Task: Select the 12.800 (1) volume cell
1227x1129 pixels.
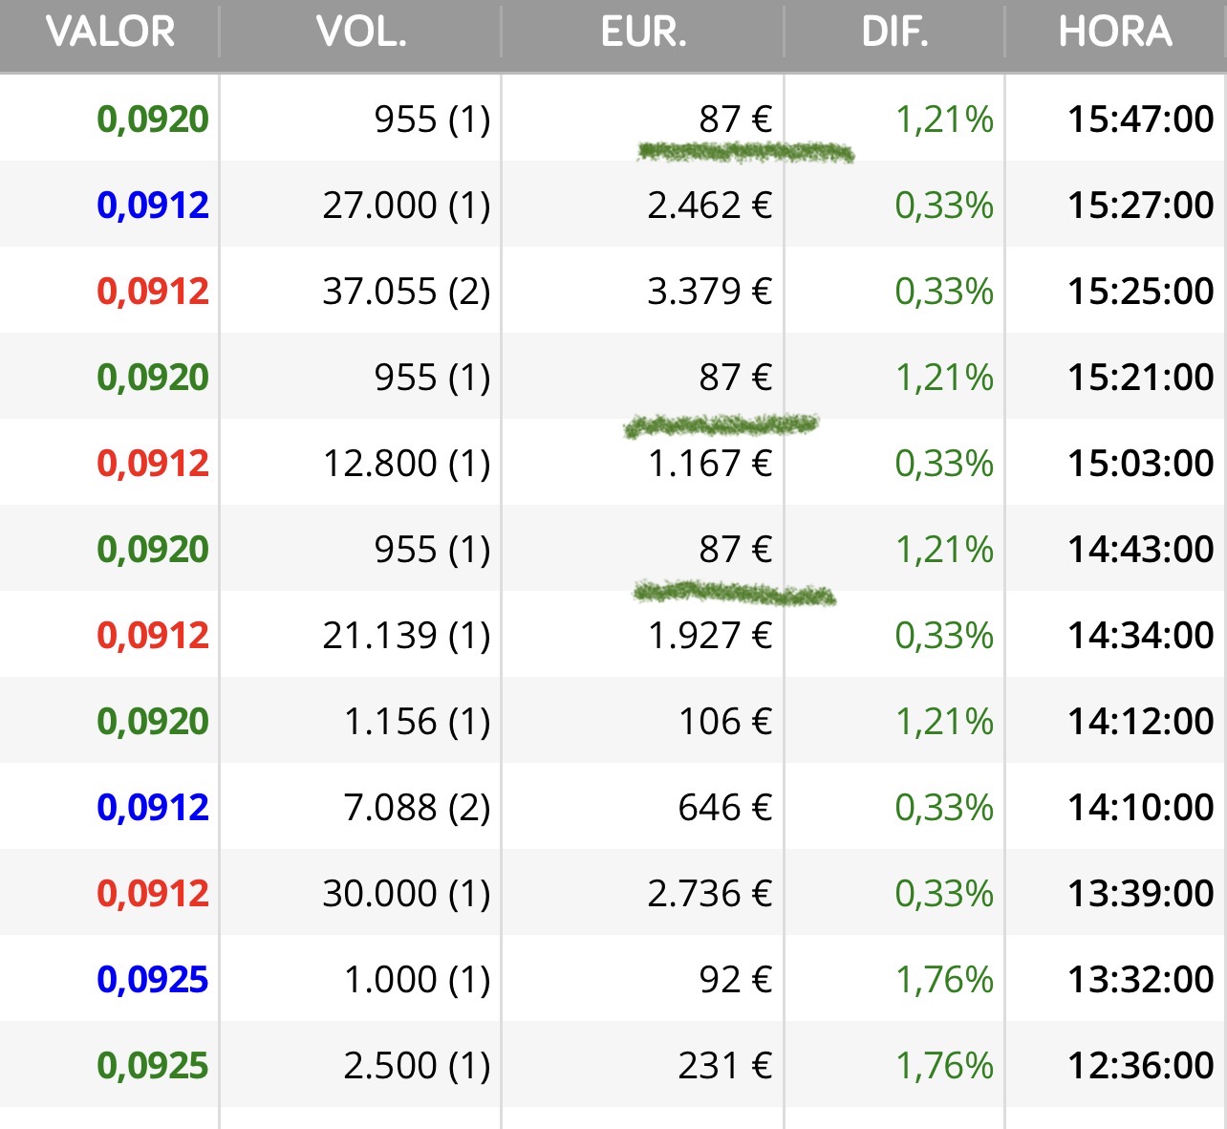Action: pyautogui.click(x=406, y=464)
